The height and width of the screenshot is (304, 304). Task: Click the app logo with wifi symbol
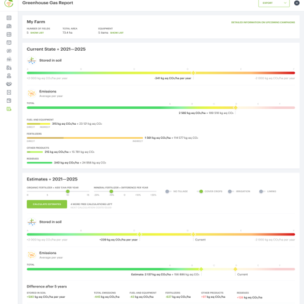(x=9, y=3)
